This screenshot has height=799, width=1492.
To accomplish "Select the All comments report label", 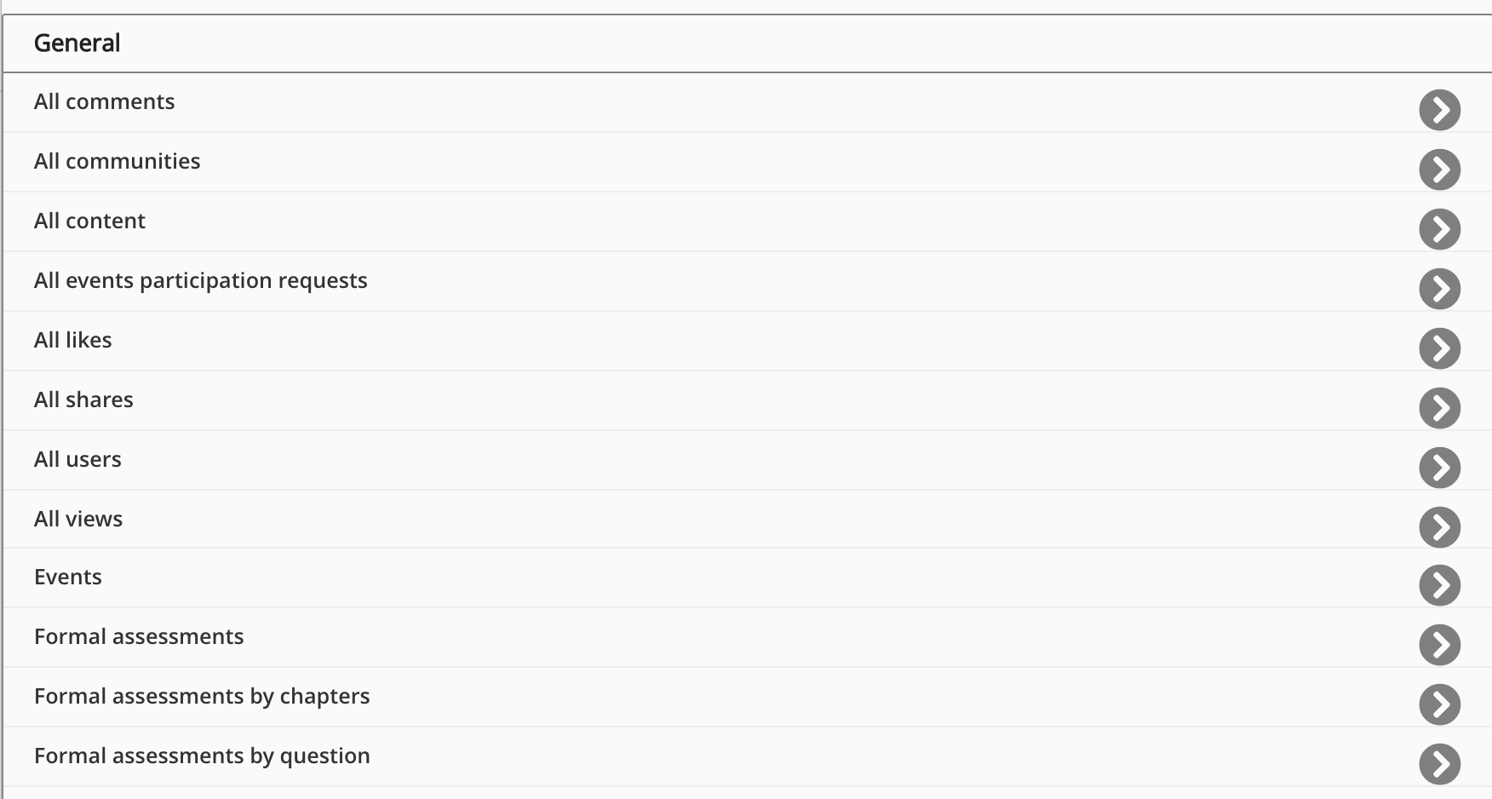I will [104, 102].
